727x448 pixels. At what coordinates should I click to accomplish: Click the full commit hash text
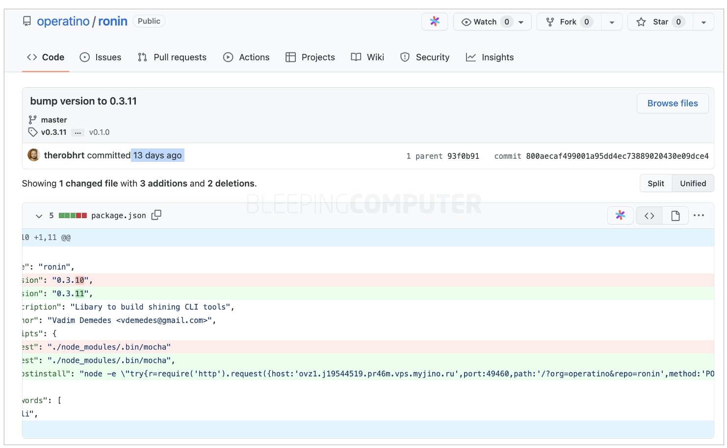tap(617, 156)
